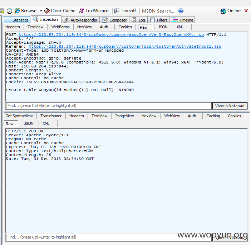Click the Cookie JSESSIONID header line
This screenshot has height=245, width=251.
coord(70,82)
